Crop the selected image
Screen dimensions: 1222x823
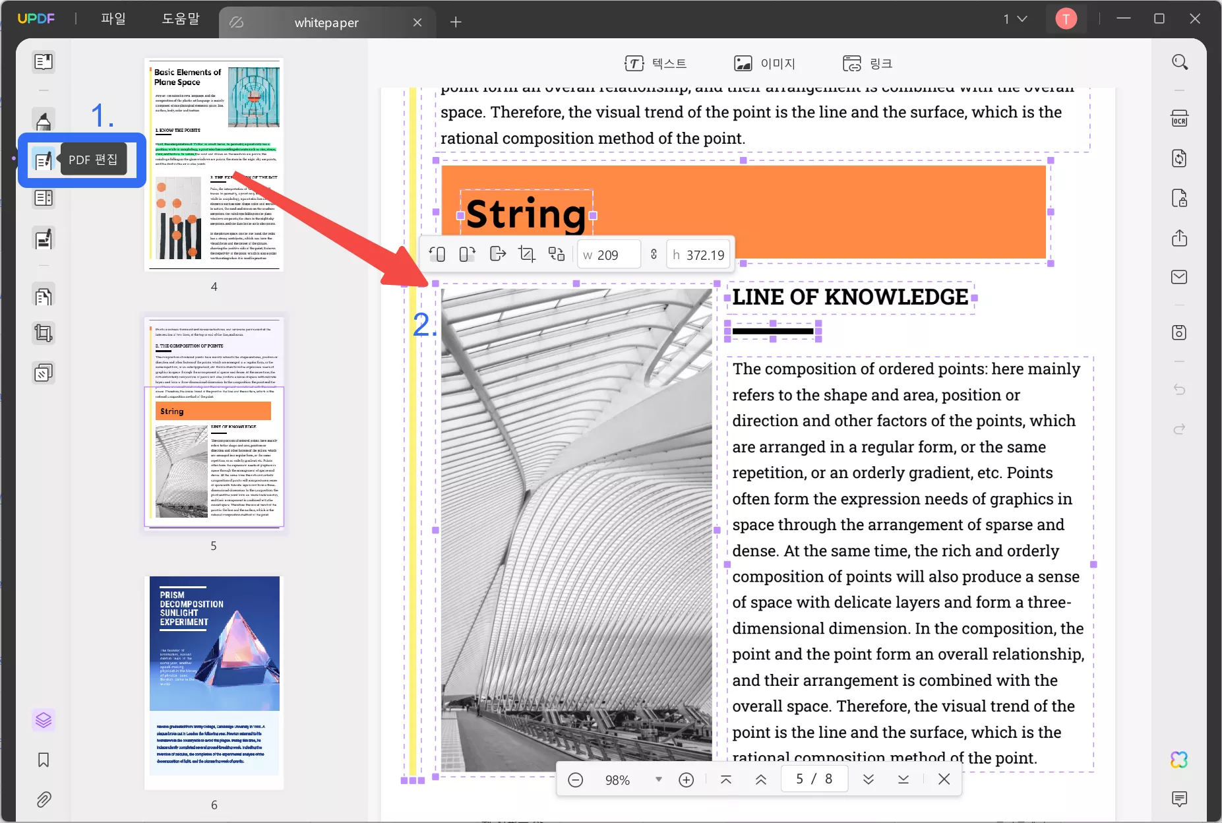click(x=526, y=255)
